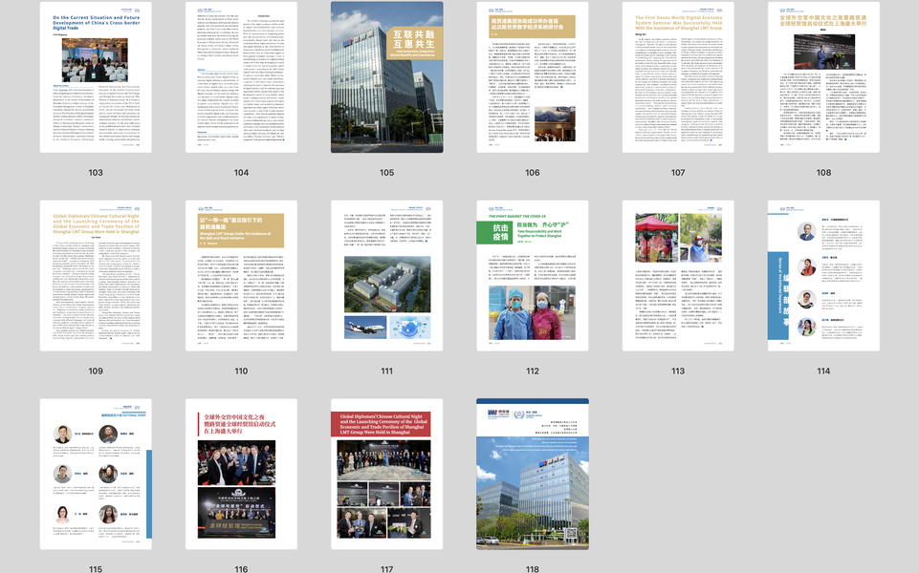Select page 107 Davos article thumbnail

tap(678, 77)
